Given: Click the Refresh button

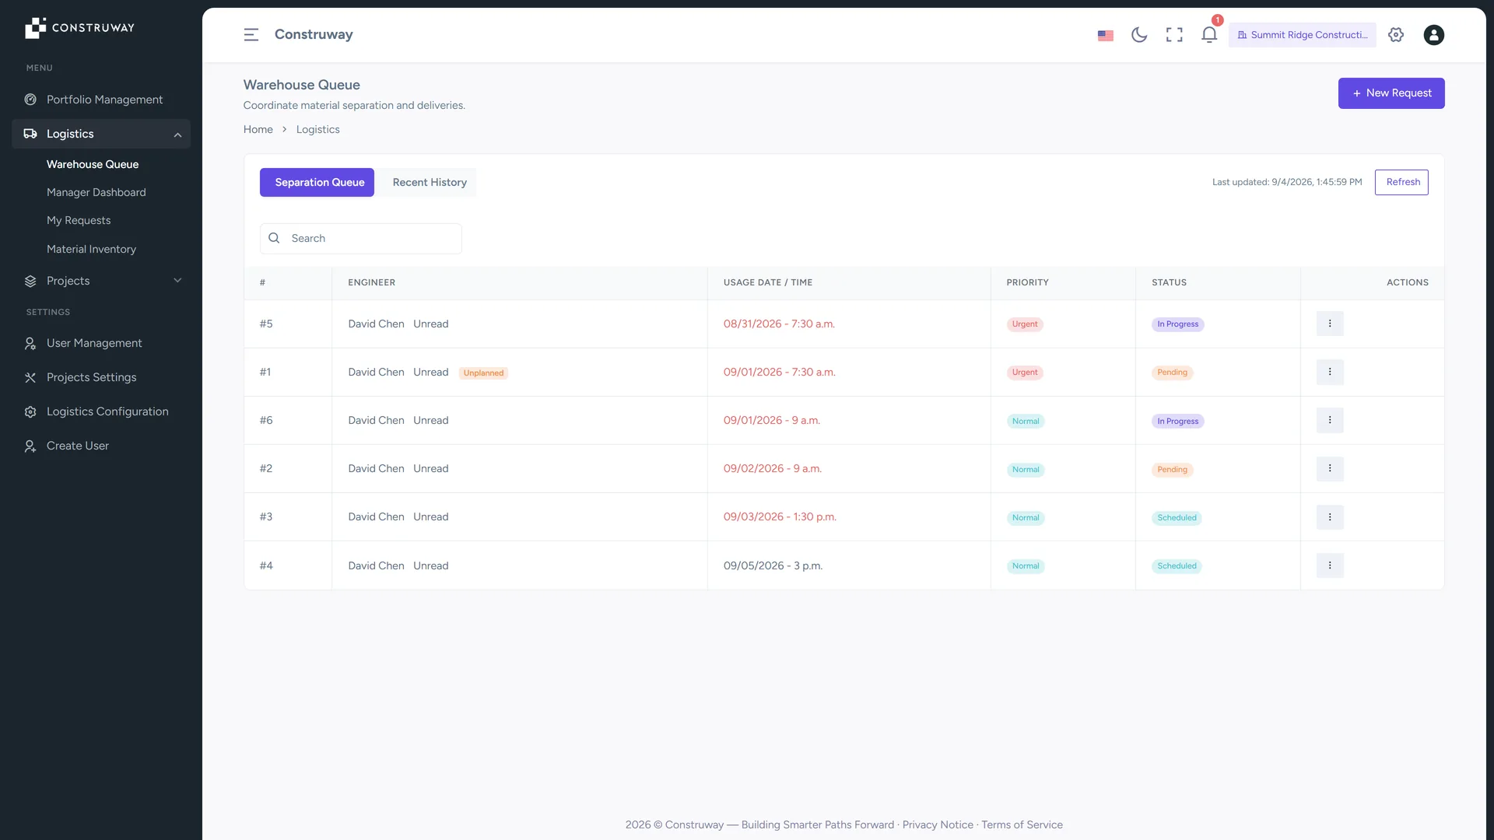Looking at the screenshot, I should pyautogui.click(x=1401, y=182).
